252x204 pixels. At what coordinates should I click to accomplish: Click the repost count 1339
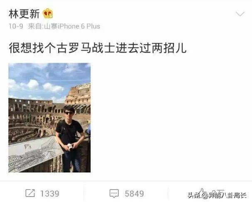click(x=50, y=194)
